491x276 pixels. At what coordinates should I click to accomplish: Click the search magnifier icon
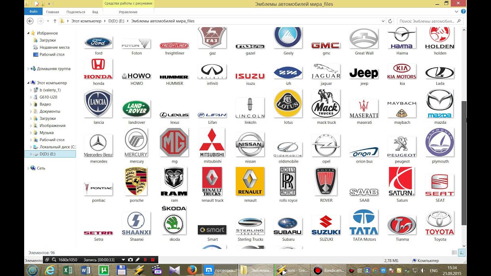459,21
